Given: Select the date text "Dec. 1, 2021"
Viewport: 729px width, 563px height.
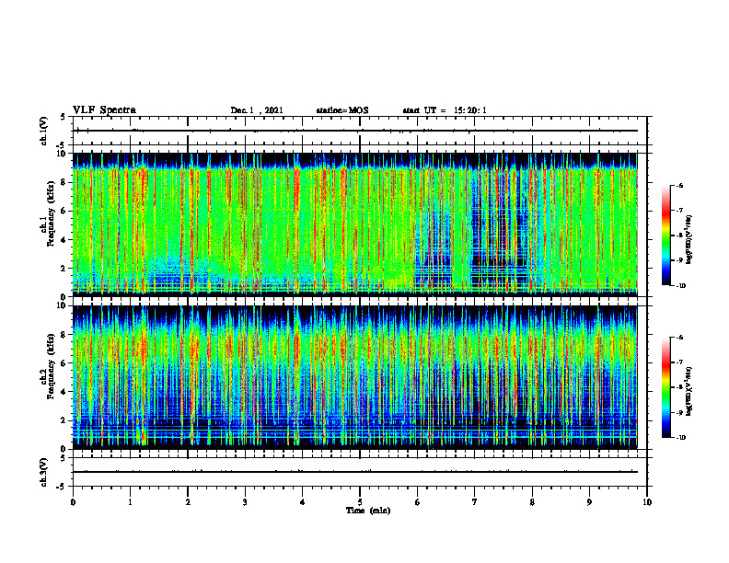Looking at the screenshot, I should (x=257, y=110).
